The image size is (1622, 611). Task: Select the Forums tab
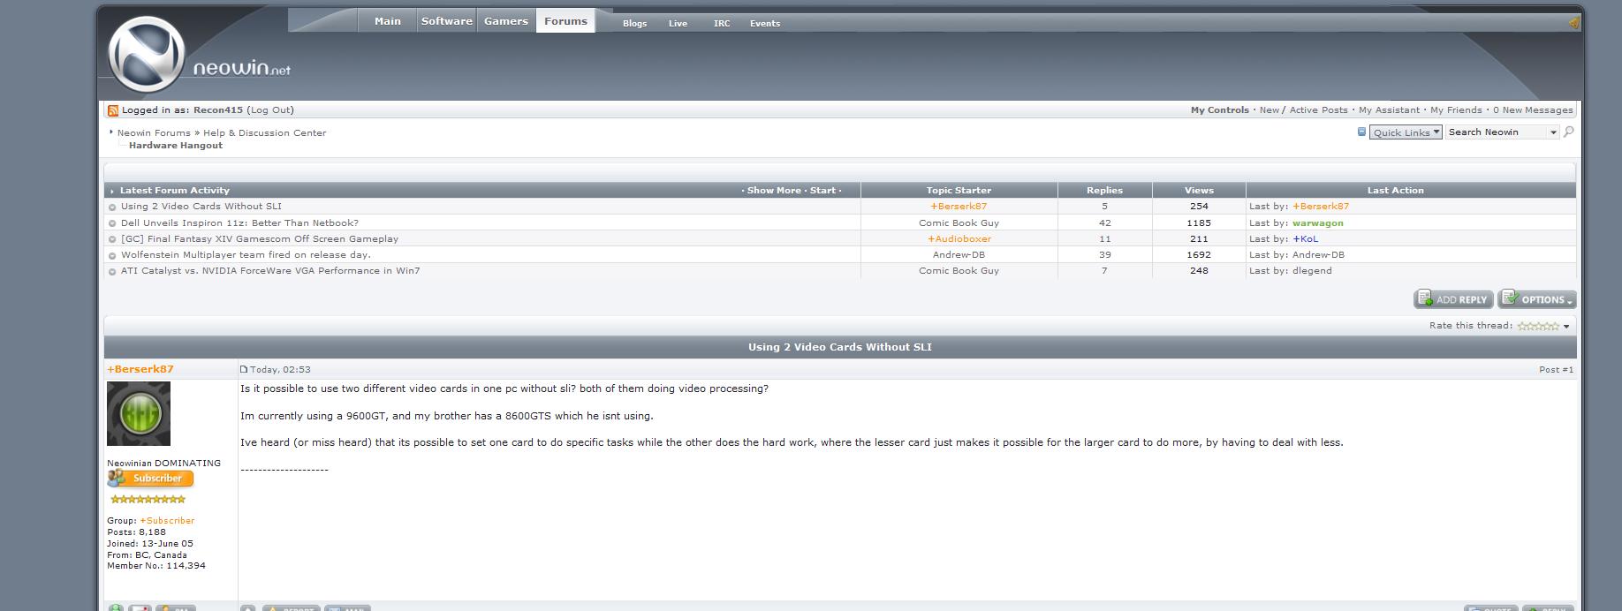click(x=566, y=21)
